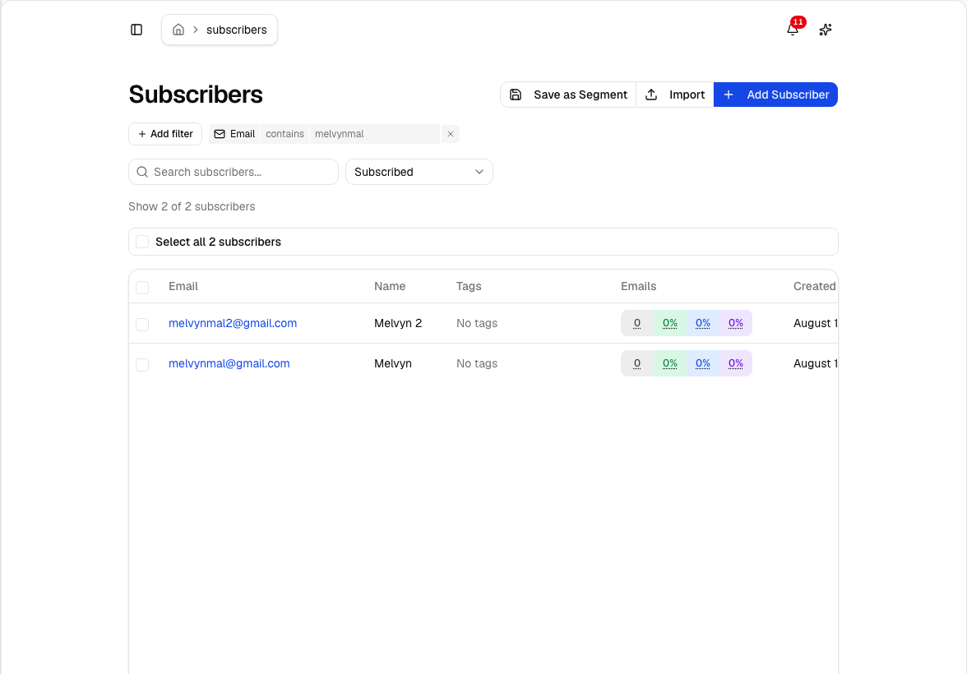Click the gray emails sent count for melvynmal@gmail.com
Image resolution: width=967 pixels, height=674 pixels.
pyautogui.click(x=637, y=363)
